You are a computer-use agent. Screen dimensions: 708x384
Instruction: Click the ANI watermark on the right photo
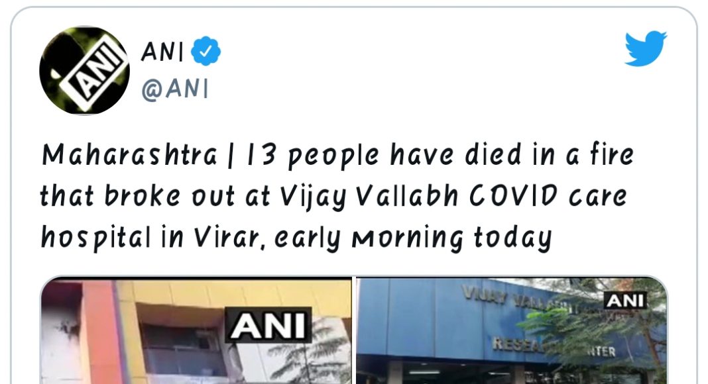(625, 301)
